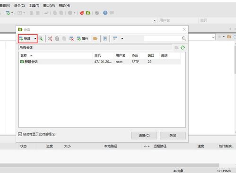The height and width of the screenshot is (173, 236).
Task: Click the cut scissors icon in sessions toolbar
Action: click(50, 38)
